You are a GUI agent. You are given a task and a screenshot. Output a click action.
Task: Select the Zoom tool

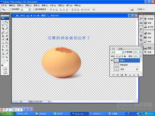point(7,57)
